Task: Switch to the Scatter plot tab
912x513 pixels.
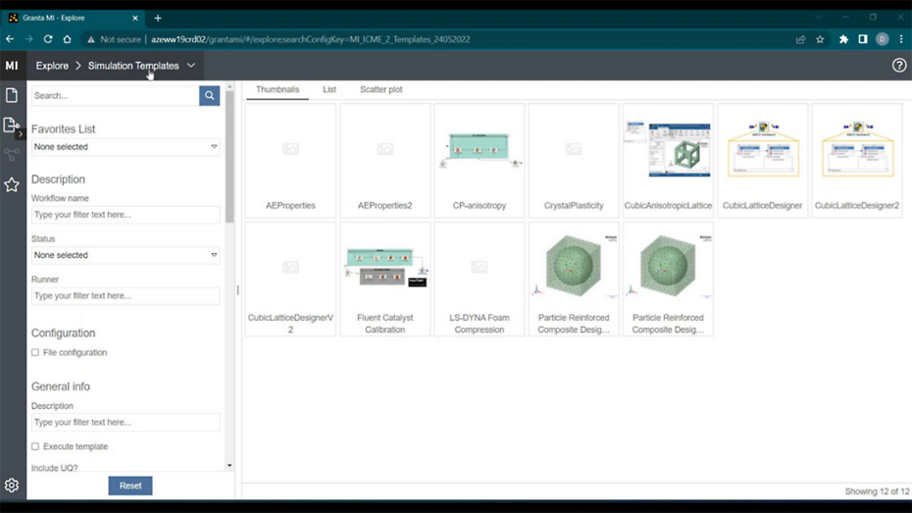Action: 380,89
